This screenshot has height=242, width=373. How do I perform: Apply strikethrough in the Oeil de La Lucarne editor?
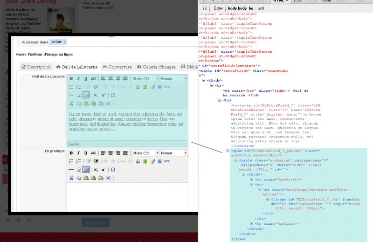tap(94, 78)
